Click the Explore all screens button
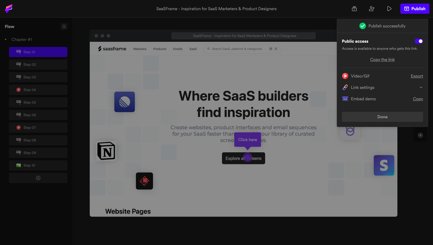The height and width of the screenshot is (245, 433). point(243,158)
